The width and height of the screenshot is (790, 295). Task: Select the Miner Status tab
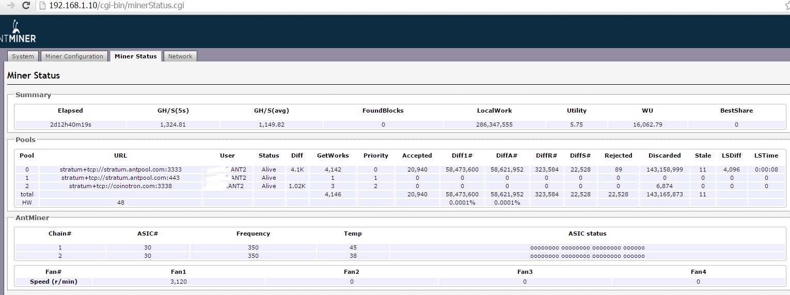pyautogui.click(x=136, y=56)
